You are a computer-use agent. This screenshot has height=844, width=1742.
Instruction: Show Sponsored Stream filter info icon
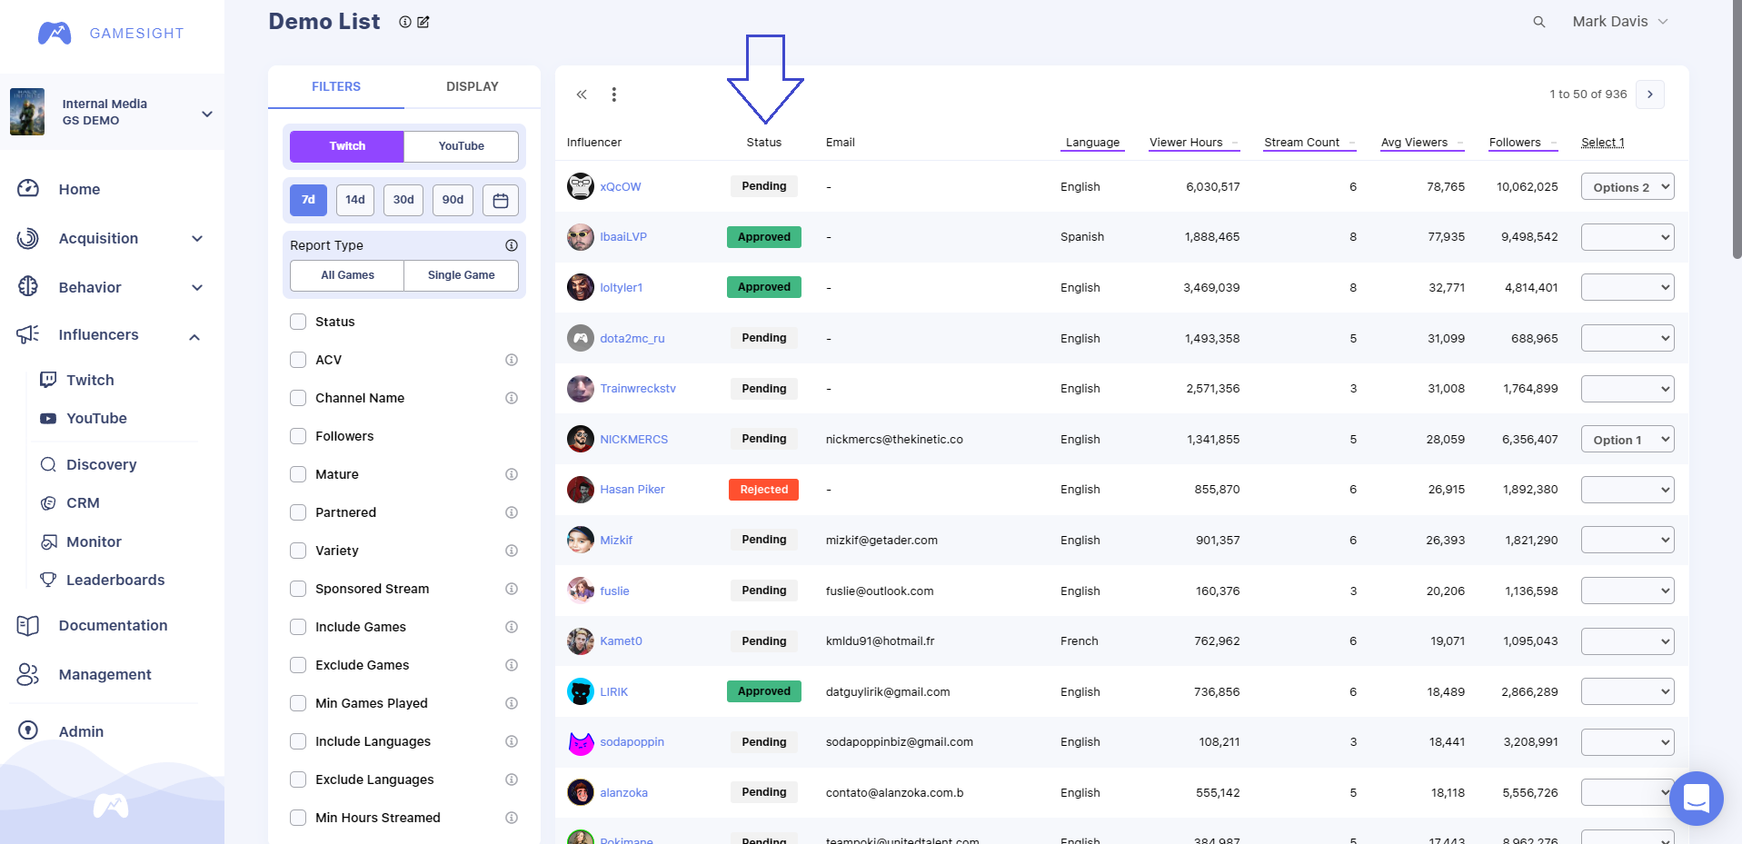point(512,589)
